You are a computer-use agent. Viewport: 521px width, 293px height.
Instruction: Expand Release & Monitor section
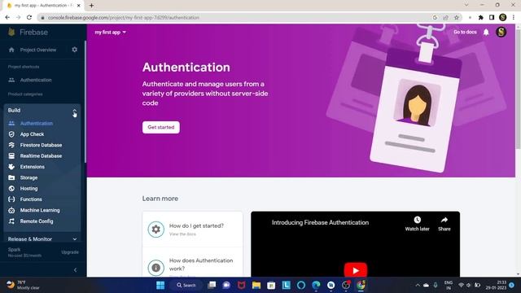[x=42, y=238]
